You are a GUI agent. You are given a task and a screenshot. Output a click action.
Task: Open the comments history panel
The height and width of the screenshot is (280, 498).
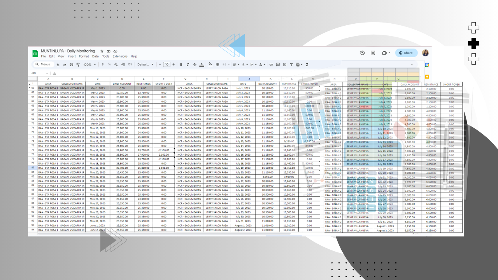373,53
